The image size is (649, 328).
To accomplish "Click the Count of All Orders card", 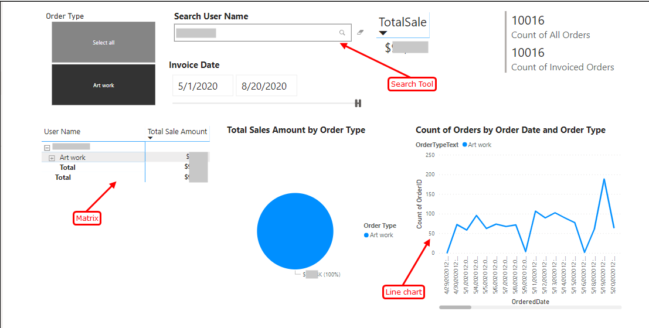I will pos(550,28).
